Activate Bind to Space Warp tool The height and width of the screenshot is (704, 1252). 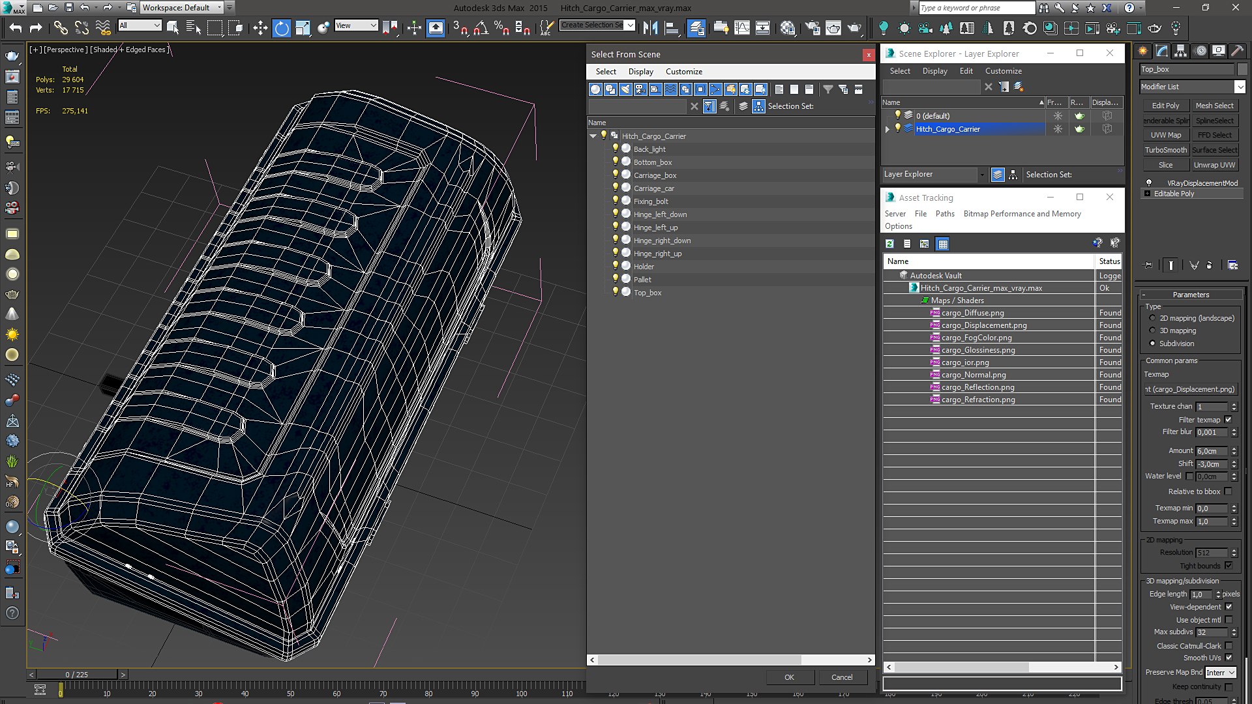point(103,27)
